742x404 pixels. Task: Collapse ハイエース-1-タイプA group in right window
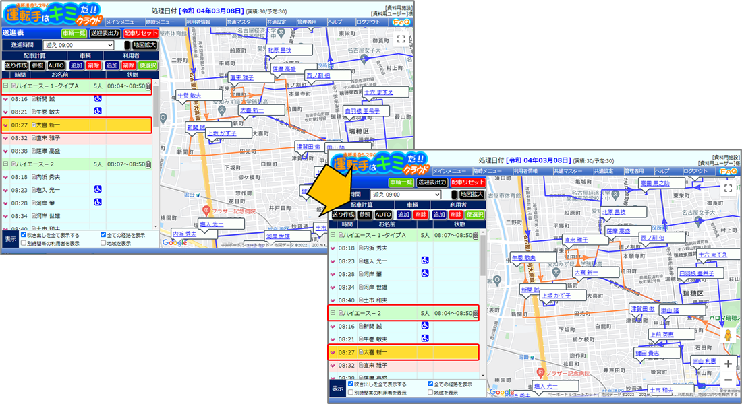click(333, 235)
